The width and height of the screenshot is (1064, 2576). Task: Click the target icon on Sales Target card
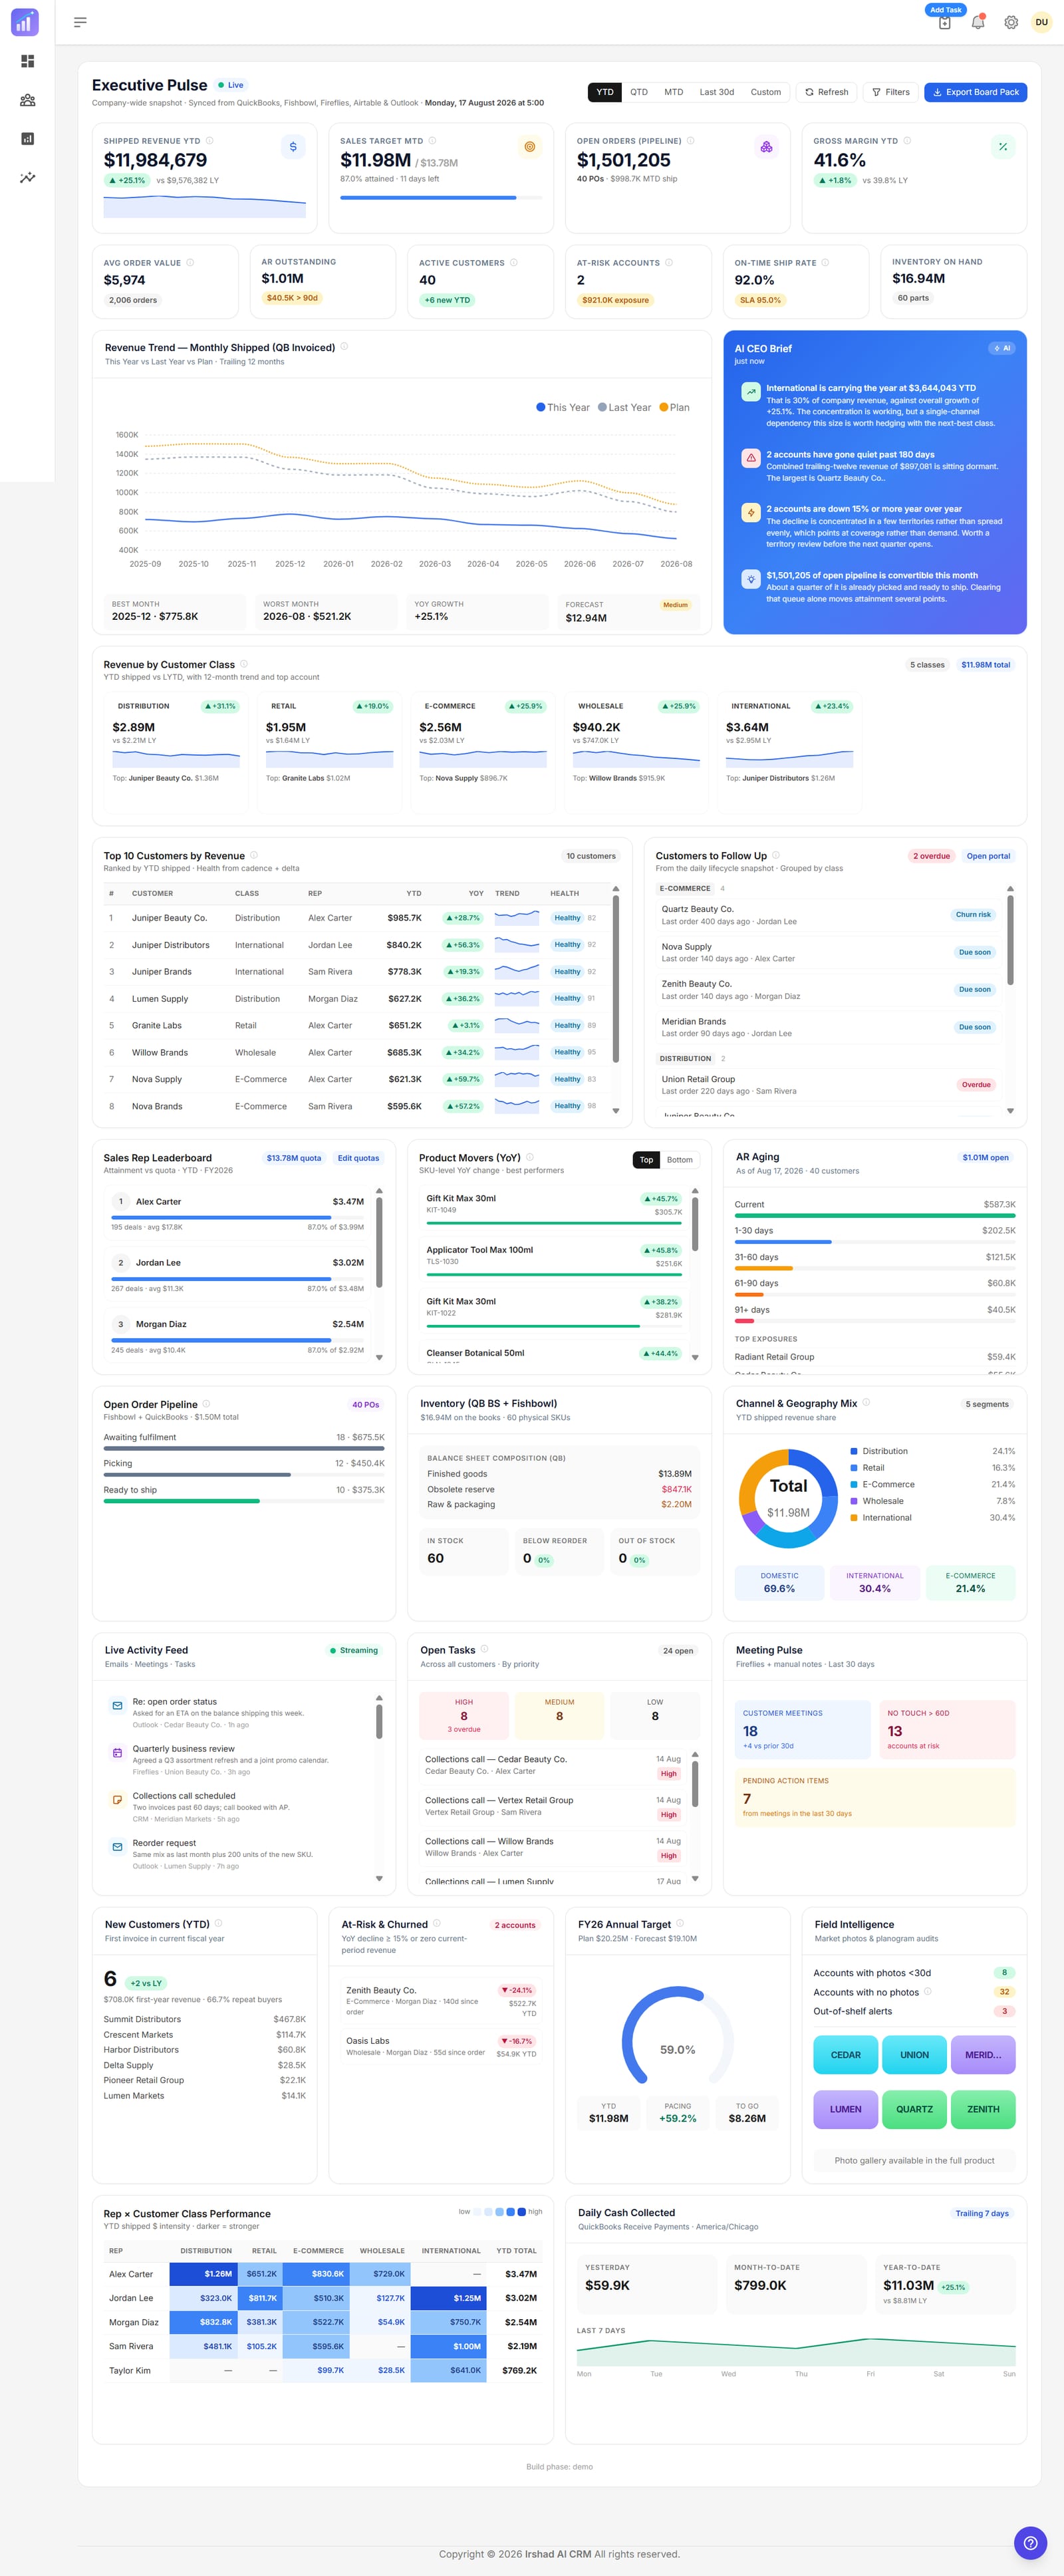click(x=530, y=147)
